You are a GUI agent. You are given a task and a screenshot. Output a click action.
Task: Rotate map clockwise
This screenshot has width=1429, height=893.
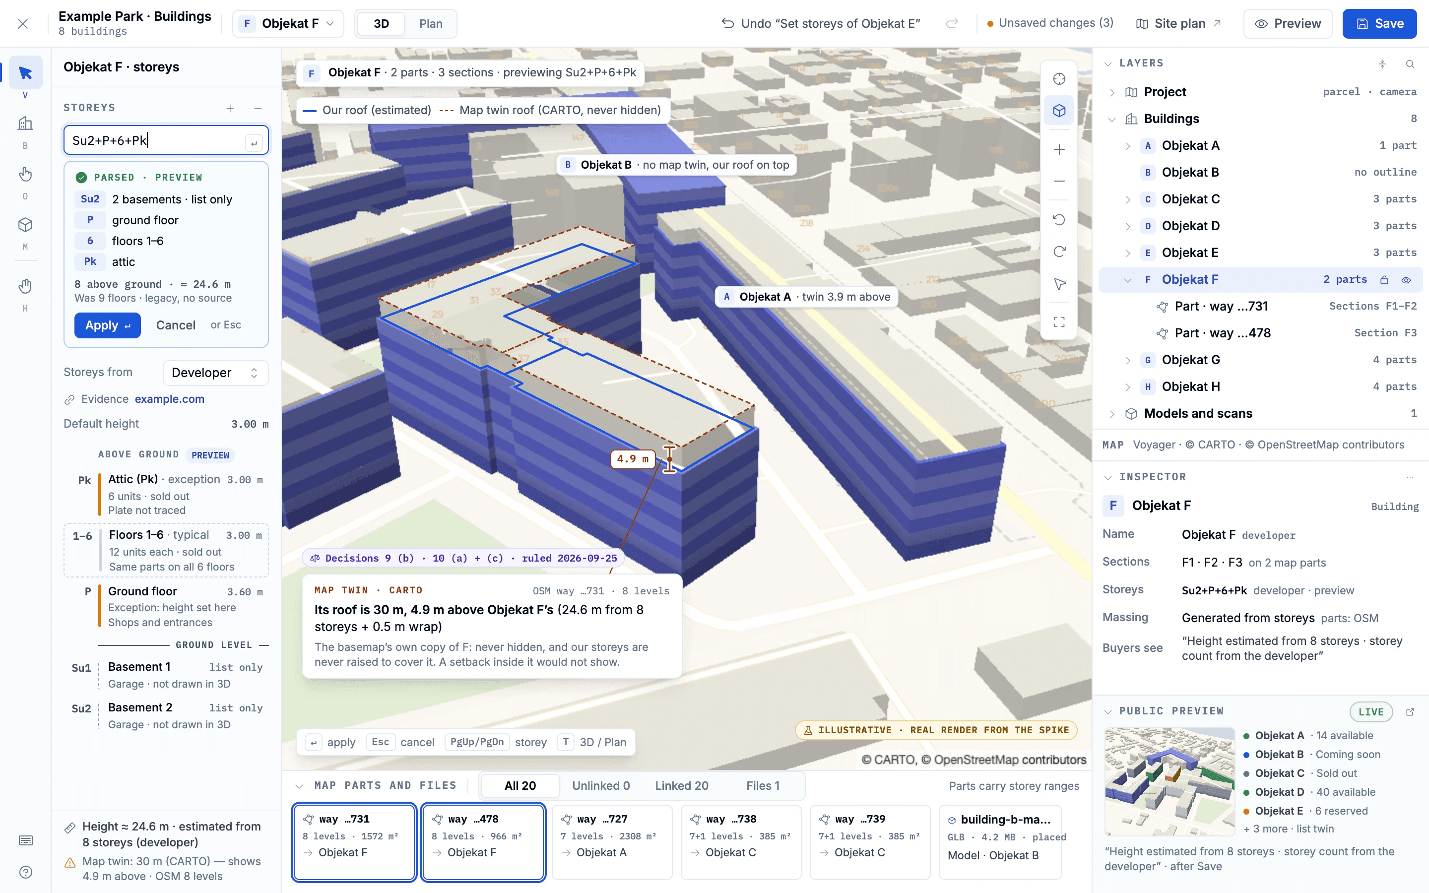tap(1059, 252)
